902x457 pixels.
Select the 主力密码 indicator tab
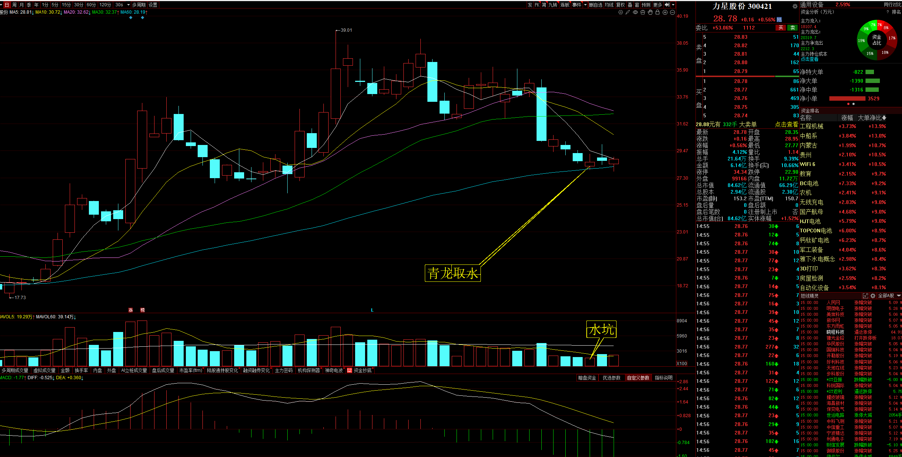click(284, 370)
